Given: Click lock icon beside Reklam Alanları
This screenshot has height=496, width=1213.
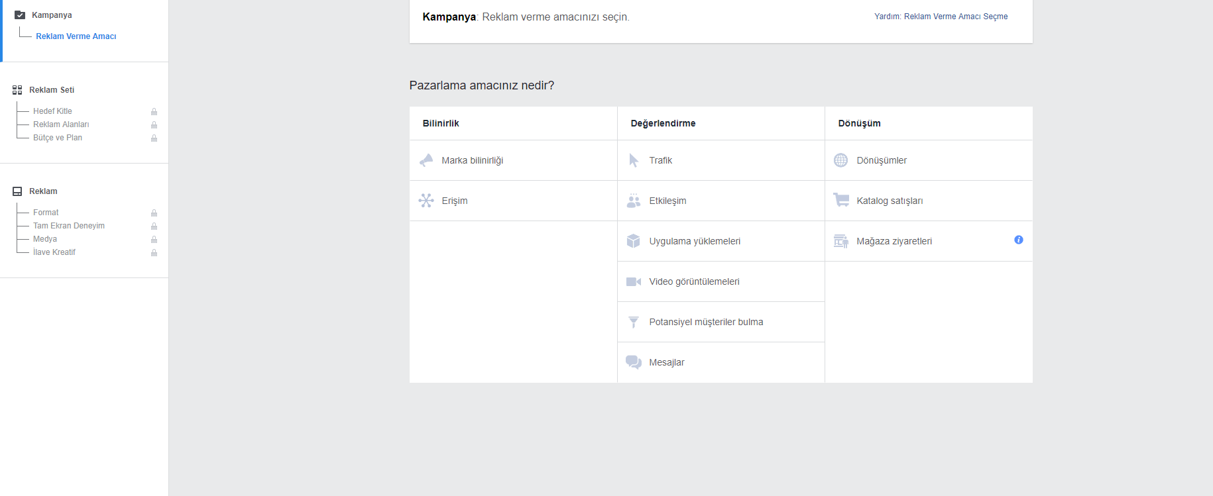Looking at the screenshot, I should pyautogui.click(x=154, y=124).
